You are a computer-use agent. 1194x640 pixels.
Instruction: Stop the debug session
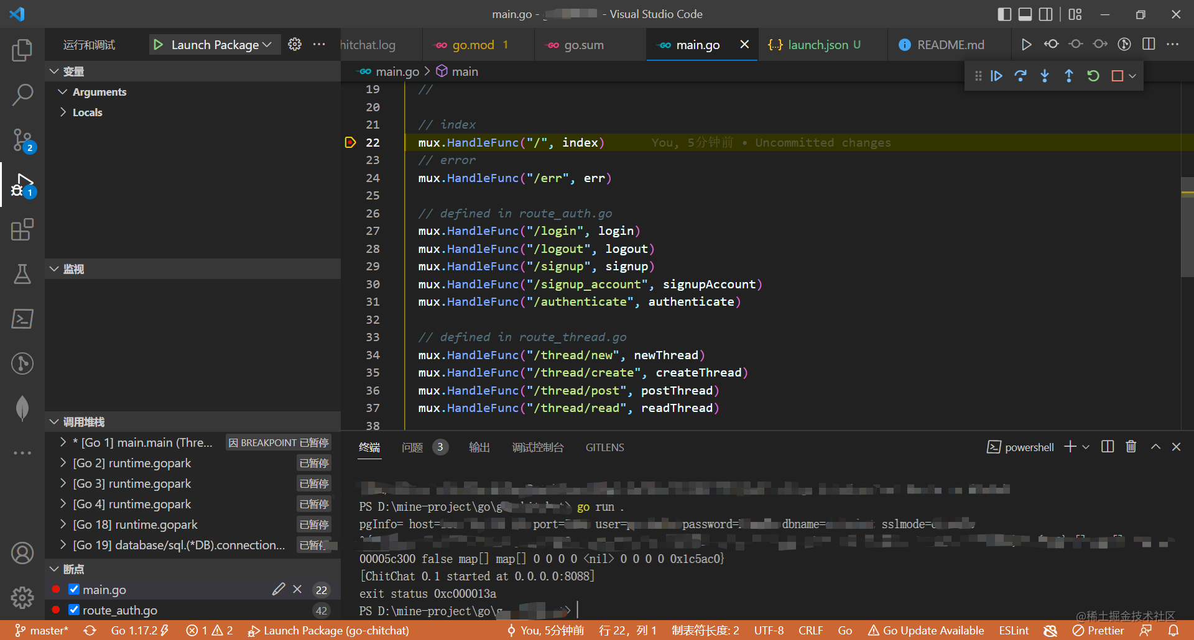pyautogui.click(x=1118, y=75)
